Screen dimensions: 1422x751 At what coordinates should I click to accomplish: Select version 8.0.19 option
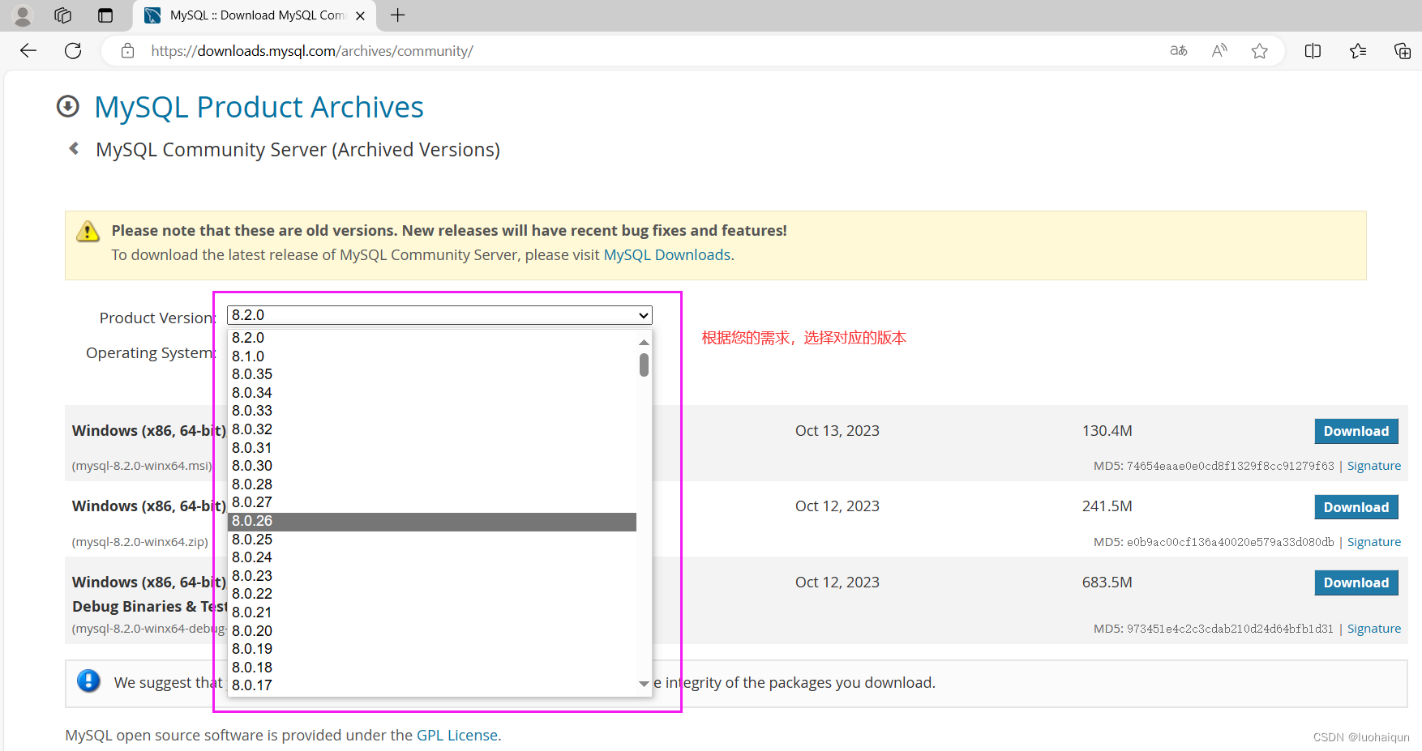[434, 649]
